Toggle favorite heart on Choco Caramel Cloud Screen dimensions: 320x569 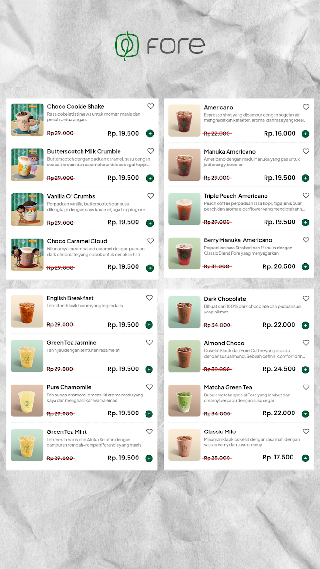(x=150, y=241)
